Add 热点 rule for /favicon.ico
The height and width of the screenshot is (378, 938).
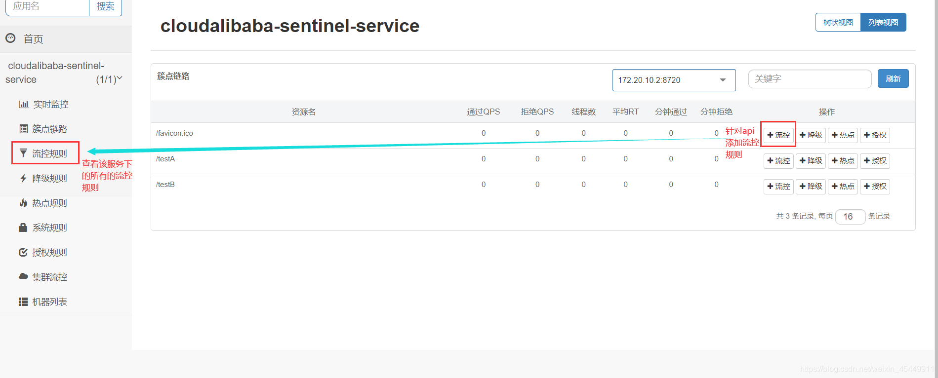point(843,135)
